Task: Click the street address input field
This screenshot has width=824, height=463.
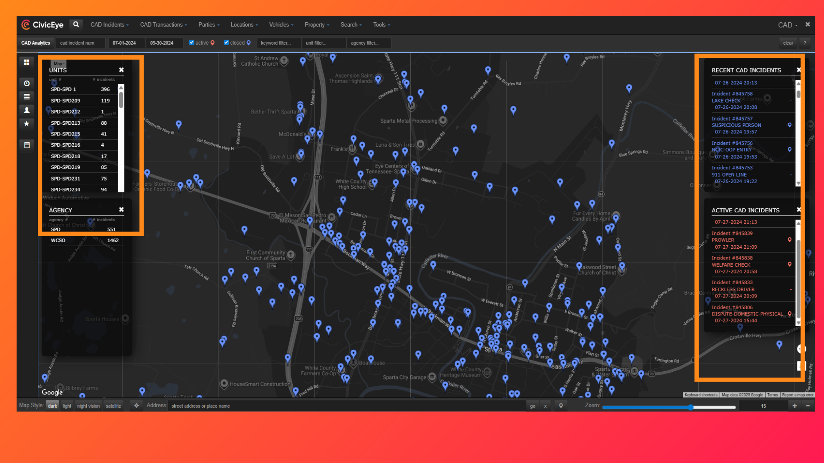Action: click(x=347, y=406)
